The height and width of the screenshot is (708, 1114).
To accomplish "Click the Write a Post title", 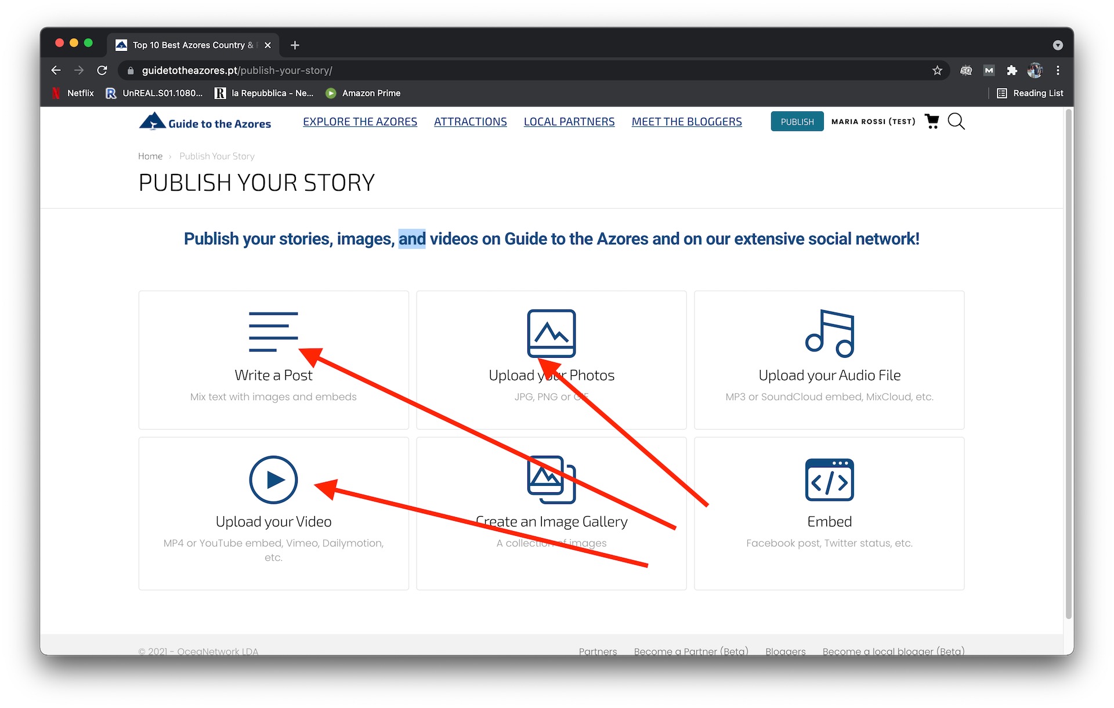I will point(273,375).
